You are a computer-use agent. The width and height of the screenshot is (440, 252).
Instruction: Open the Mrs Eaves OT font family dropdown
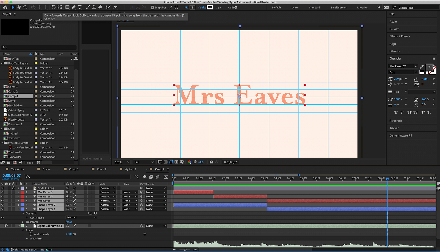click(403, 66)
